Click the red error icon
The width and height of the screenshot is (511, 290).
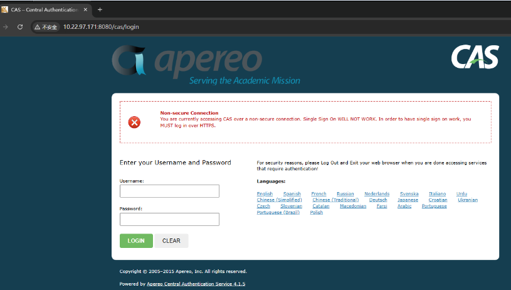[134, 122]
